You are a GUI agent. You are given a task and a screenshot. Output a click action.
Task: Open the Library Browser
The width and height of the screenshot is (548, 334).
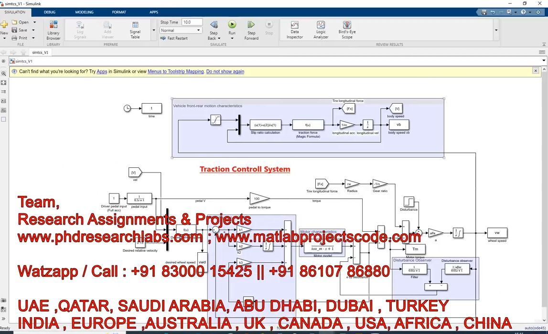[x=54, y=30]
